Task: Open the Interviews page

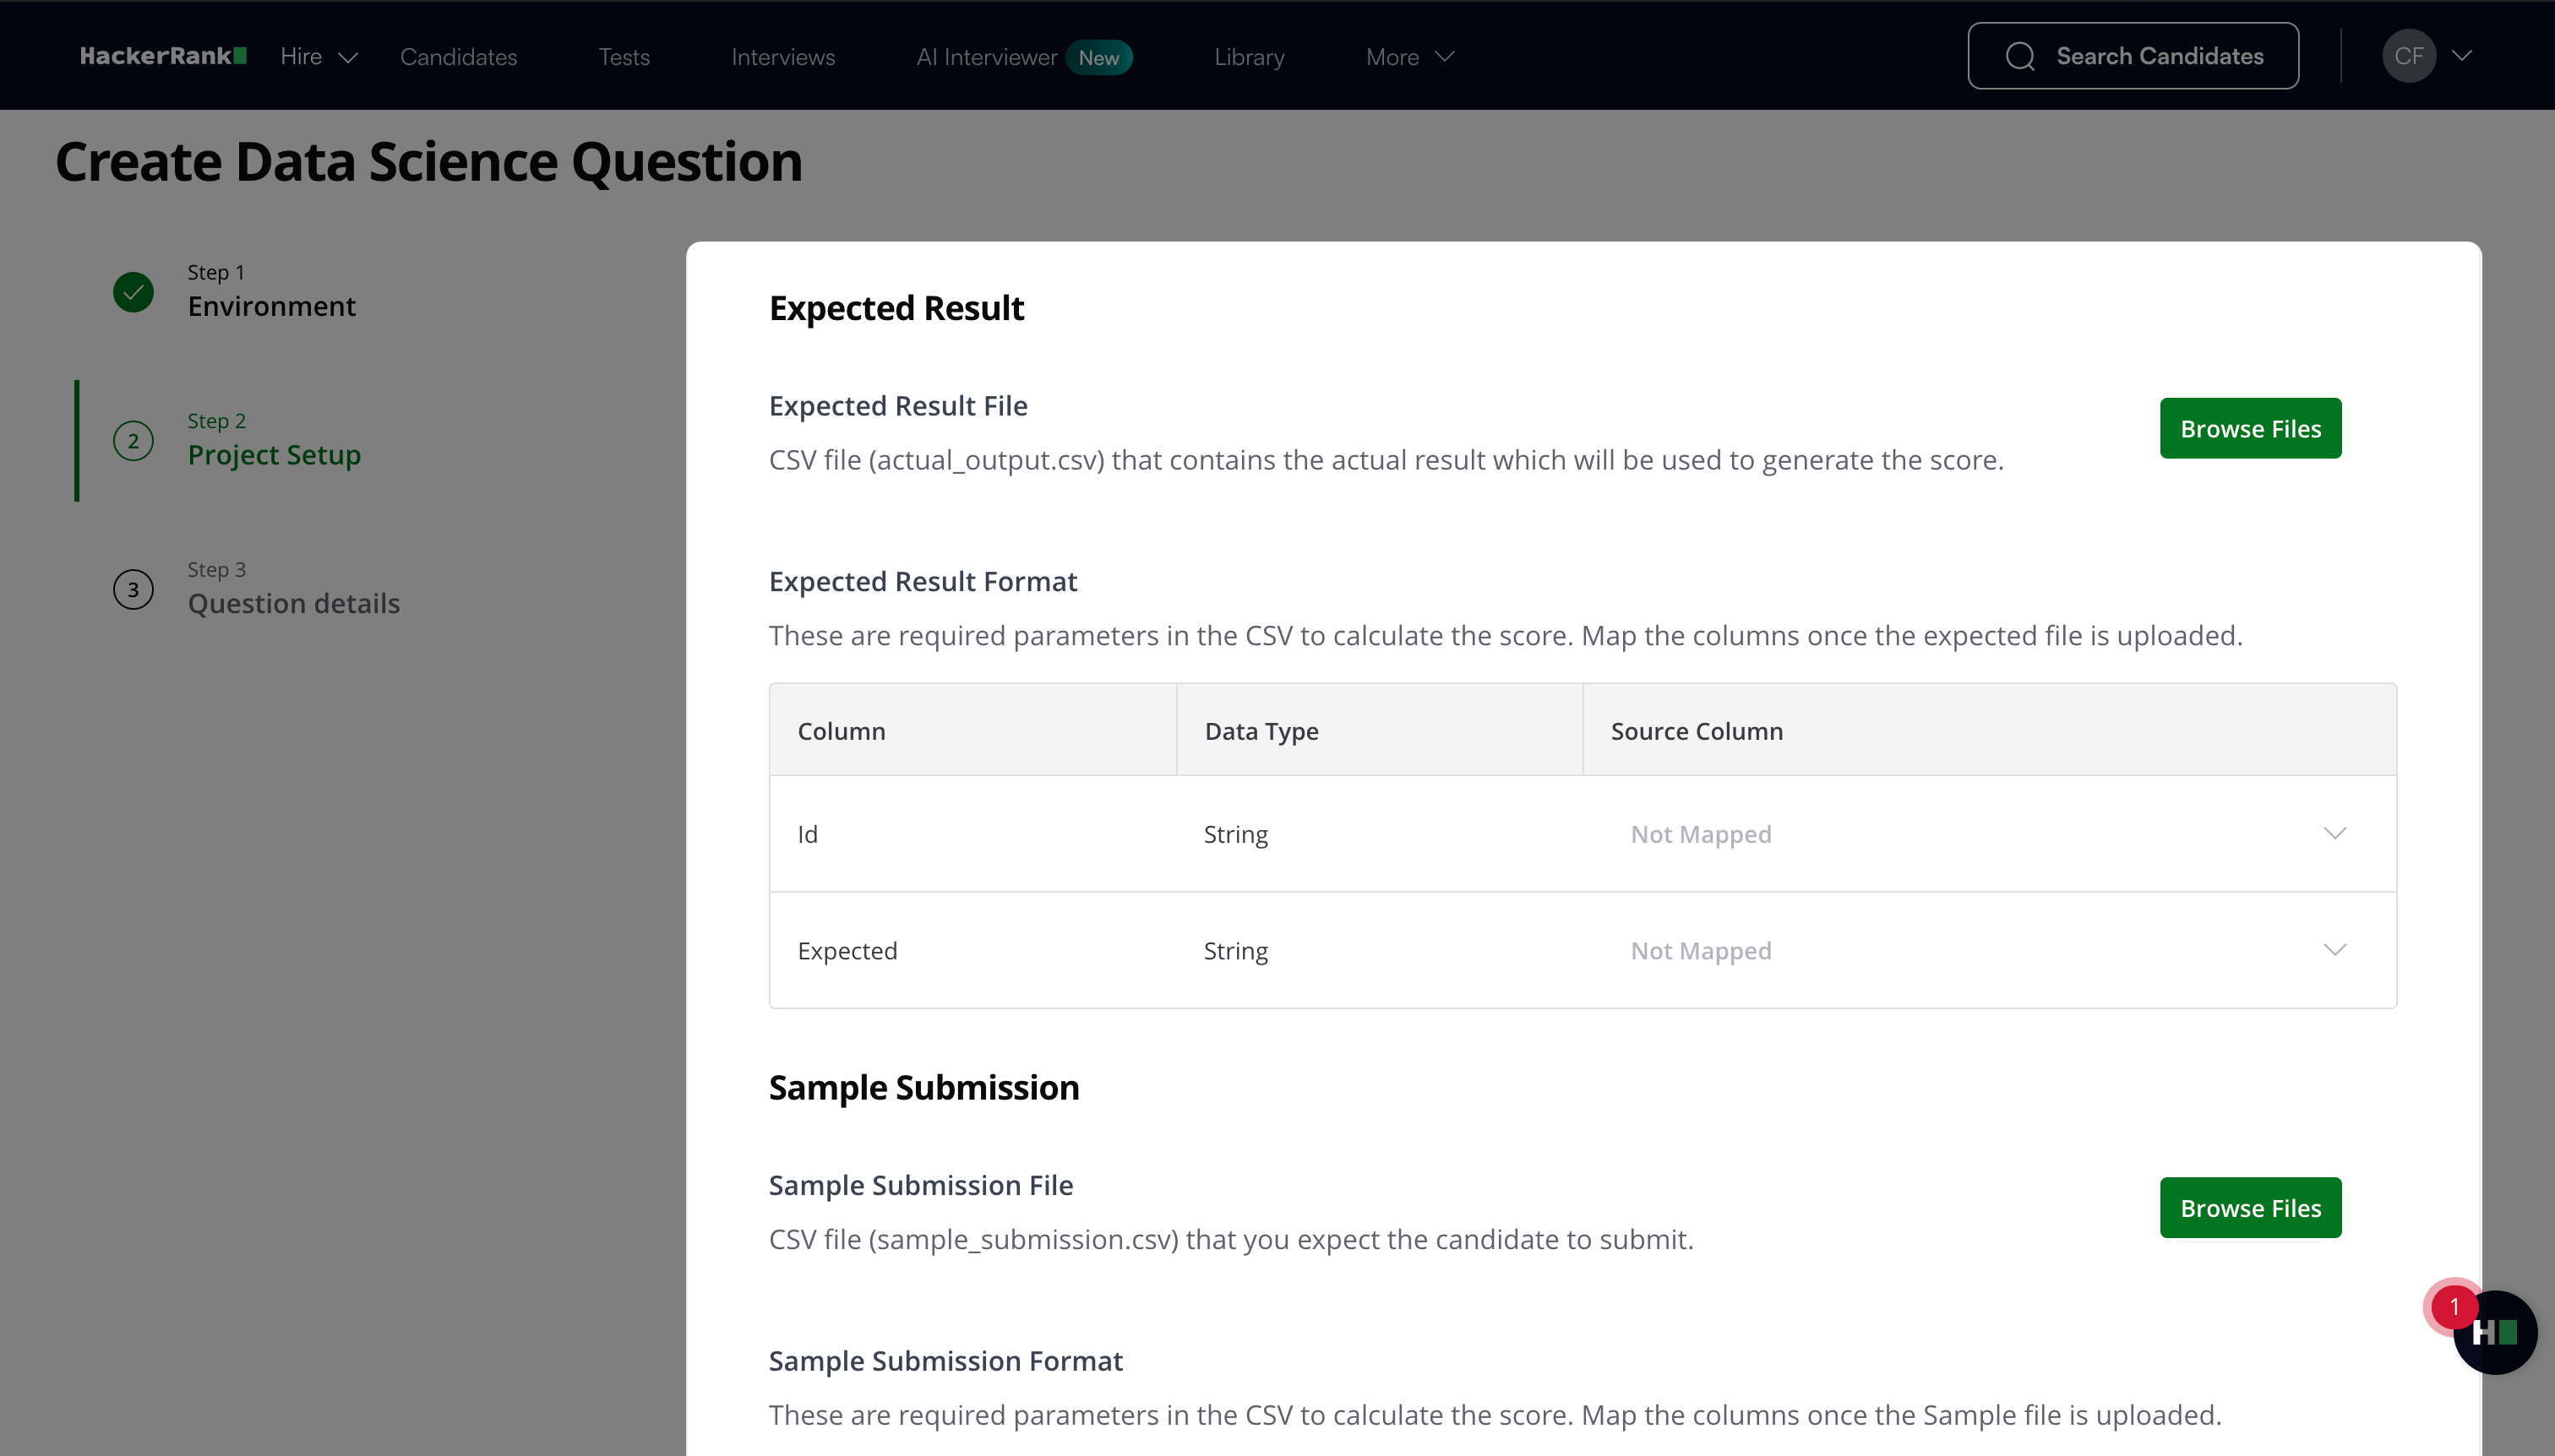Action: click(782, 57)
